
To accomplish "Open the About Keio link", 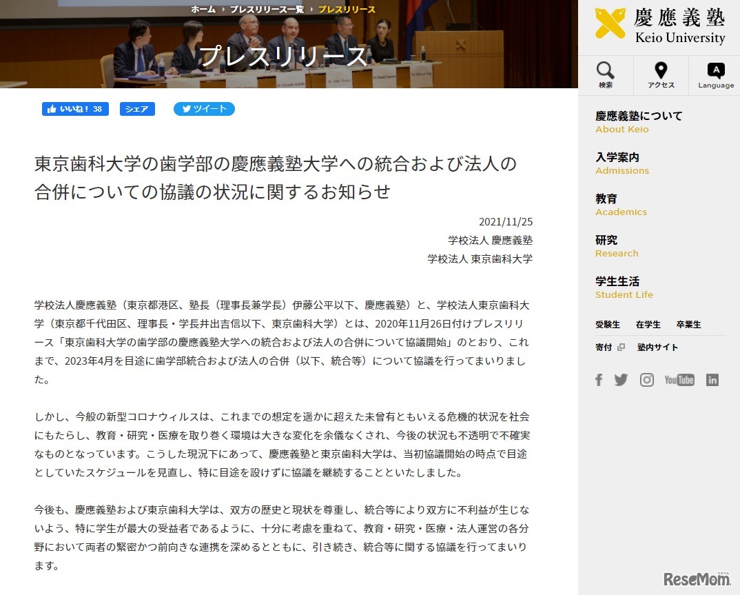I will pyautogui.click(x=622, y=129).
